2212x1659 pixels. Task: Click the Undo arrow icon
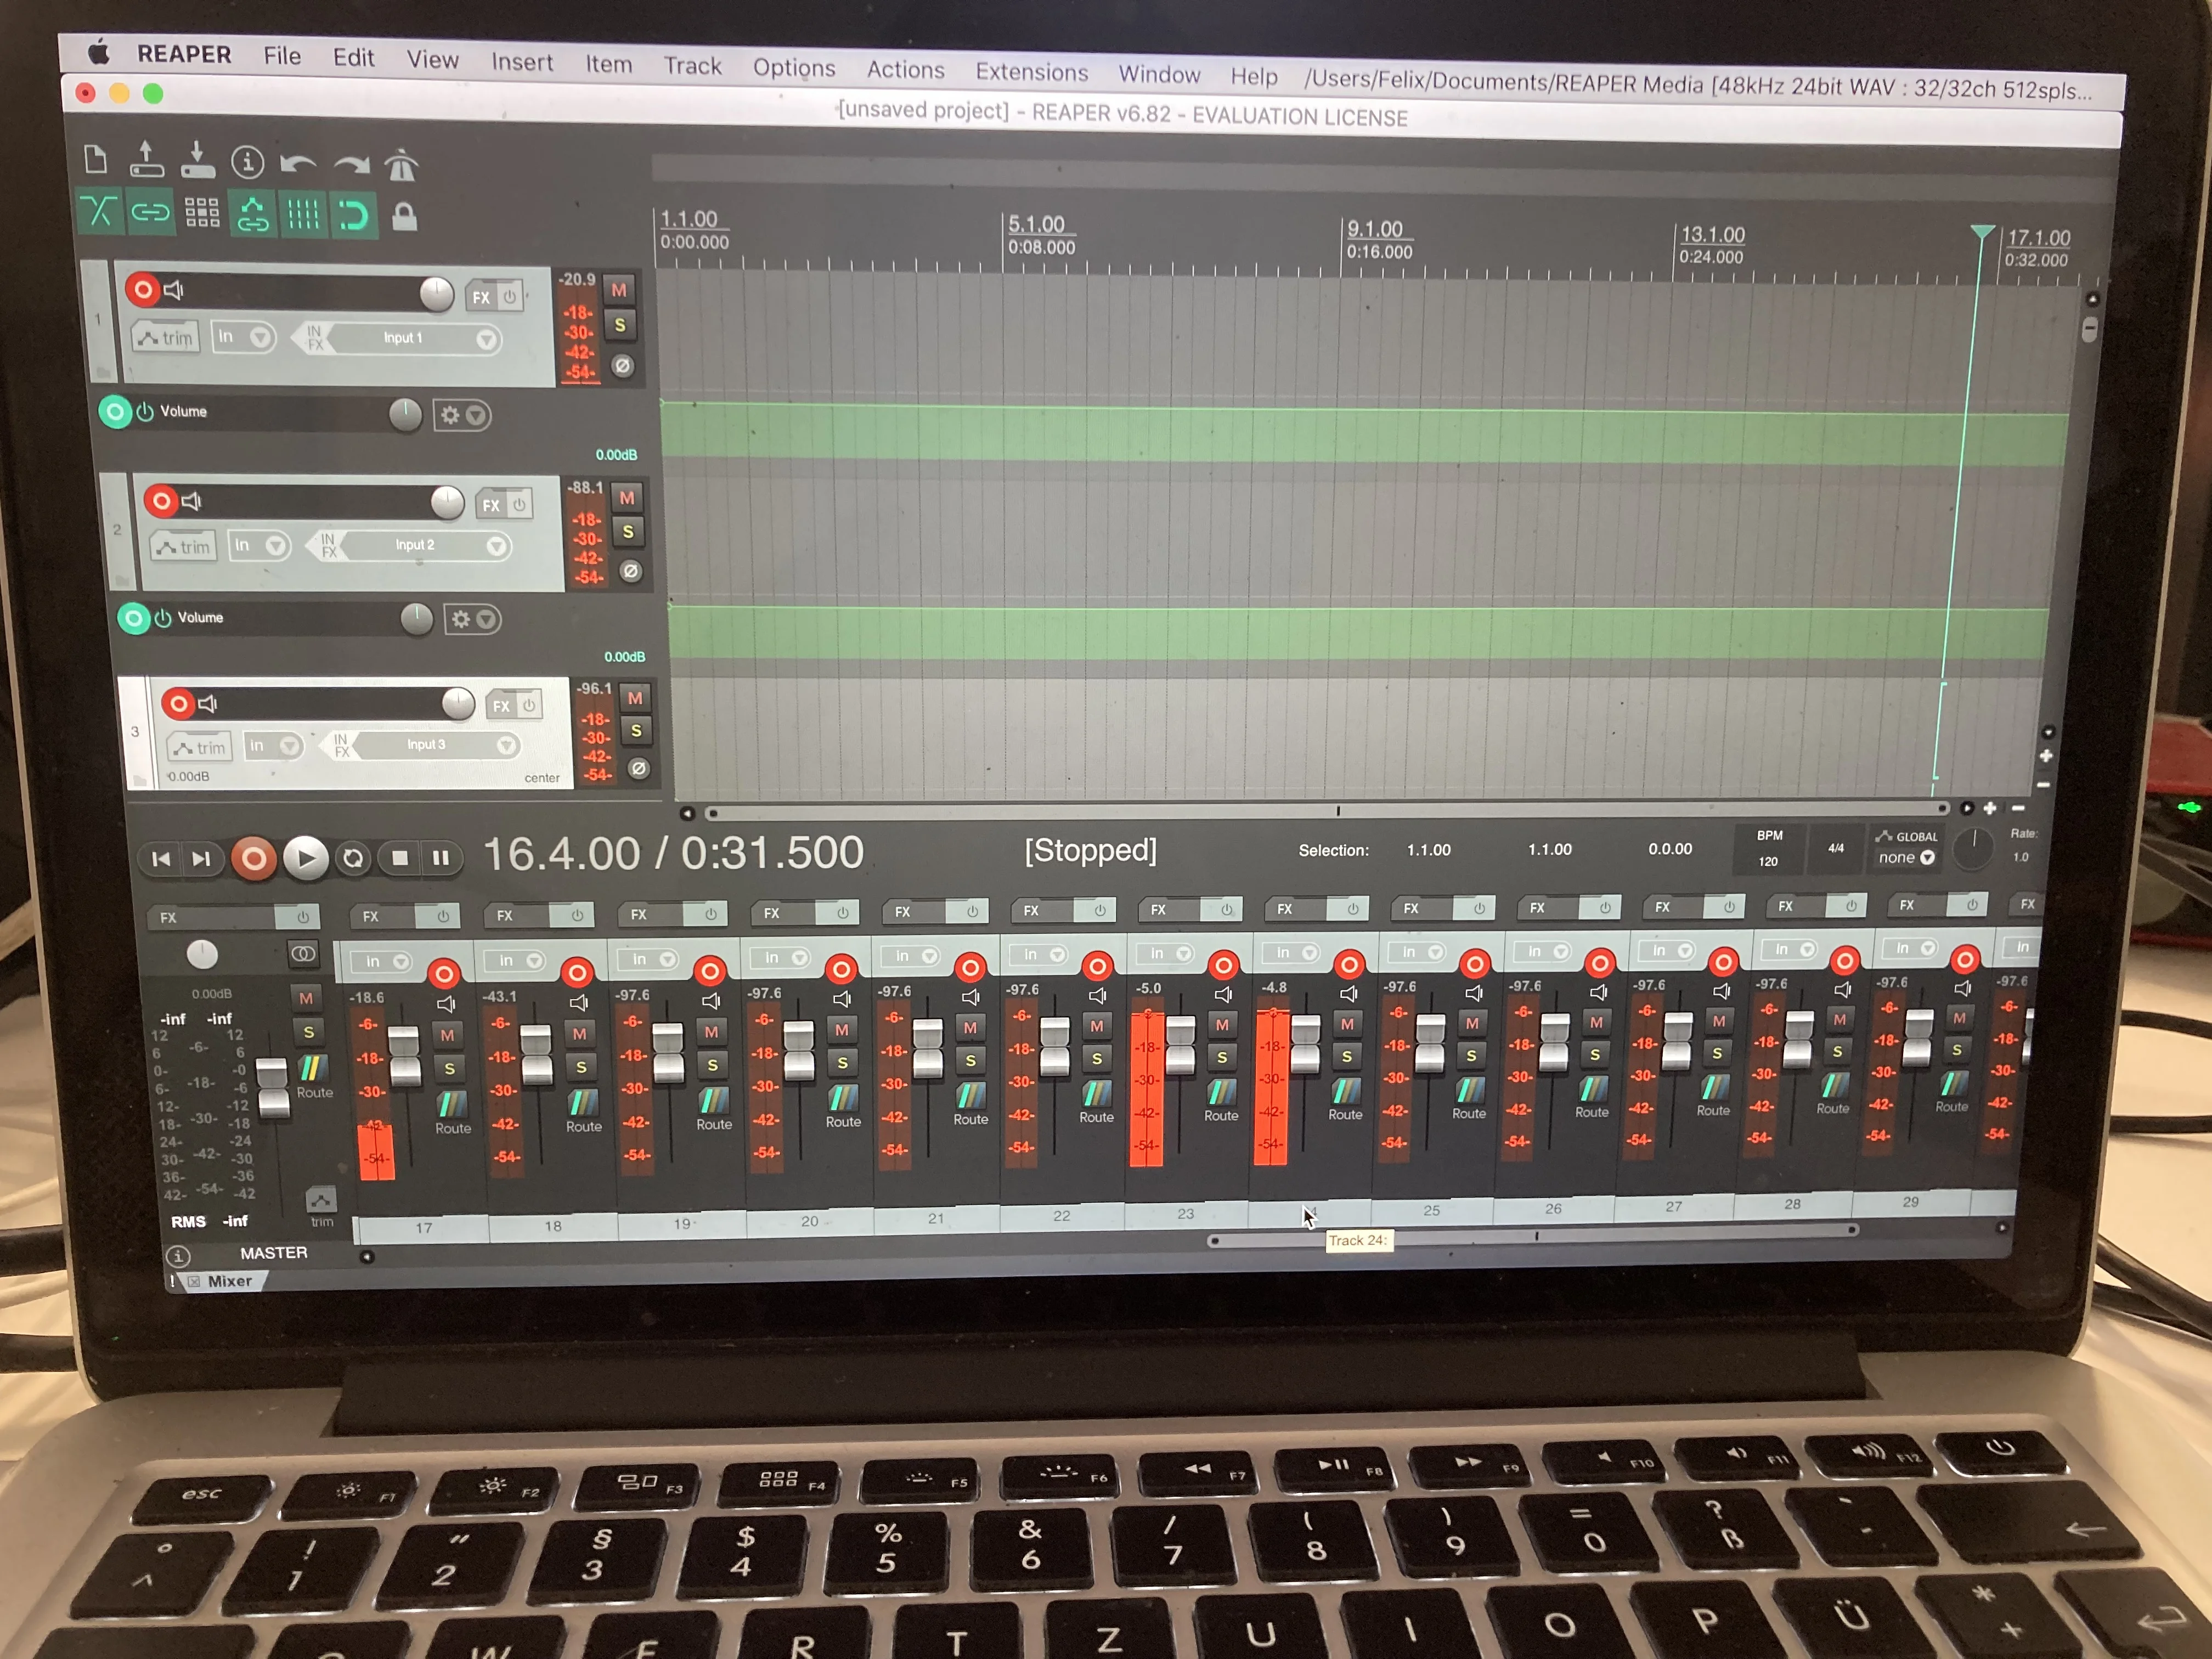[298, 163]
